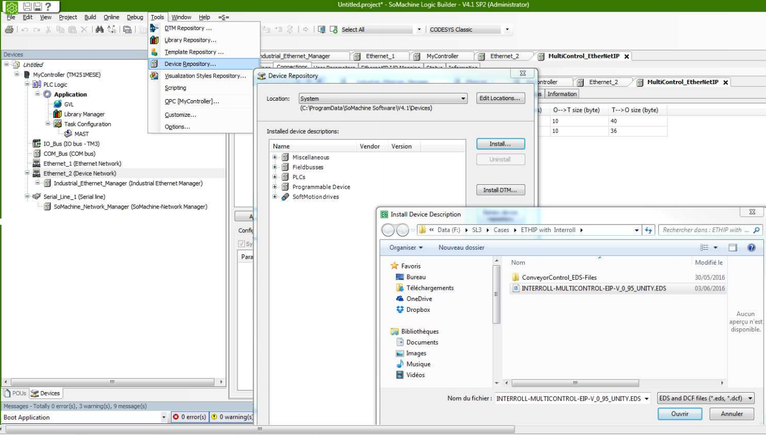Click the Cut scissors toolbar icon
Screen dimensions: 766x435
click(x=49, y=30)
